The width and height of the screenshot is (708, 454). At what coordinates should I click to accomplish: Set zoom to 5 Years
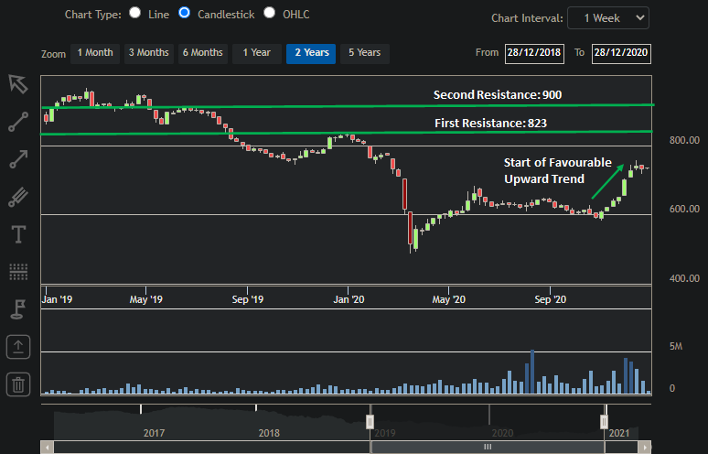[365, 53]
